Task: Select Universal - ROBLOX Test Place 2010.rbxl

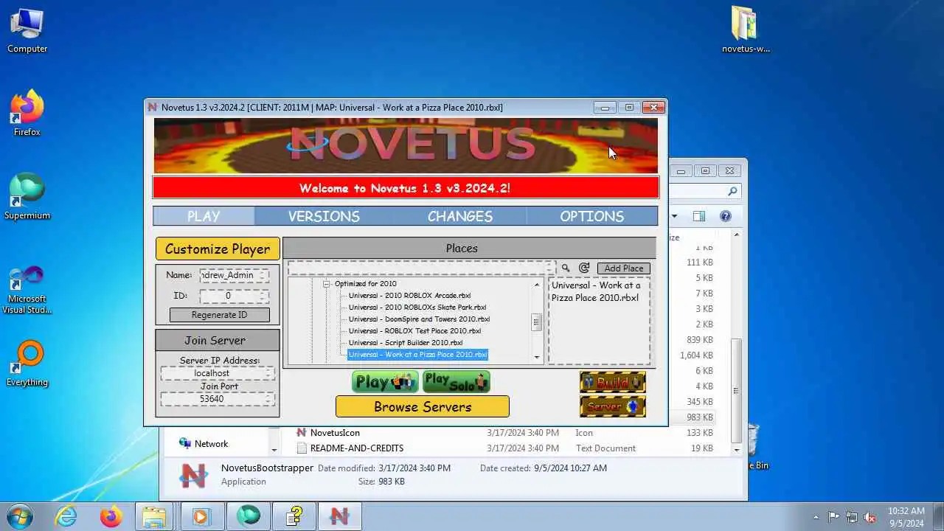Action: [414, 331]
